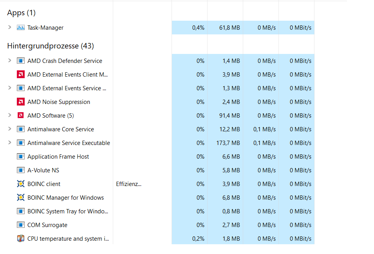Expand the AMD Software (5) group
374x254 pixels.
[x=9, y=115]
